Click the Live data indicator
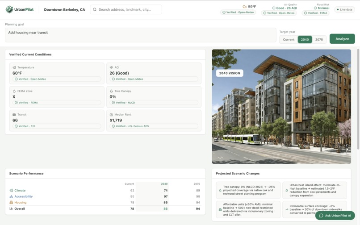This screenshot has width=360, height=225. [344, 10]
